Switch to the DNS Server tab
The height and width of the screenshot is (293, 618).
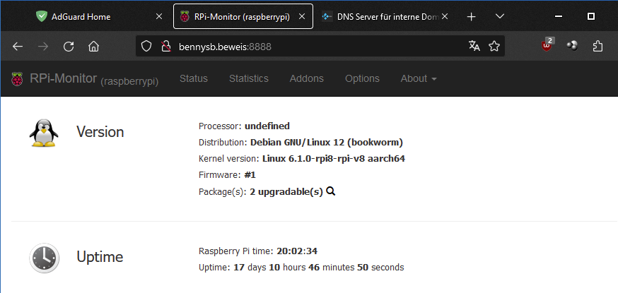point(383,16)
